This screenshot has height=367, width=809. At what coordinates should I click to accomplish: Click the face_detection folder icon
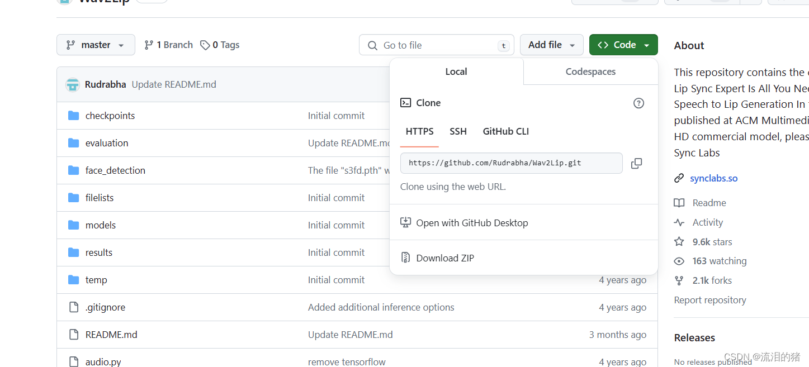(x=73, y=170)
